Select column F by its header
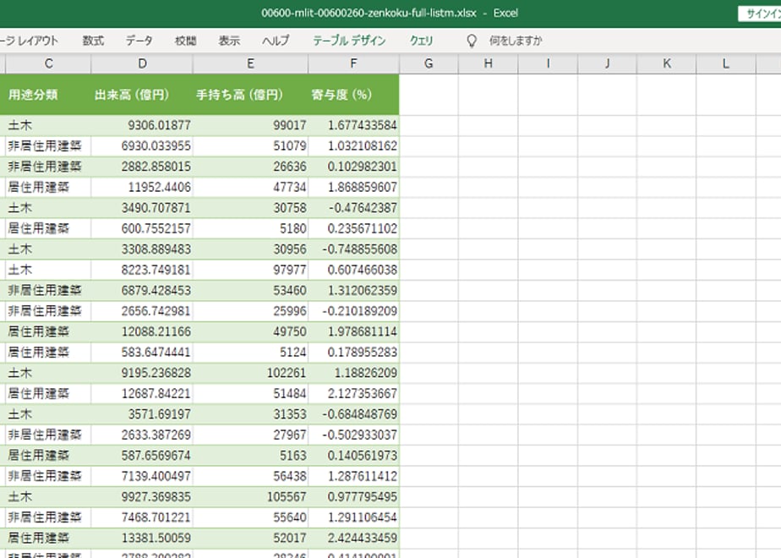 click(353, 63)
